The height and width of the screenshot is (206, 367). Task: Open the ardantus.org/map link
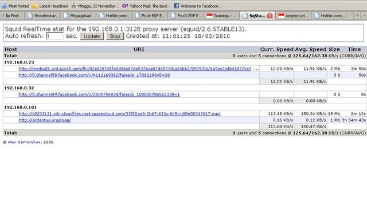tap(45, 120)
